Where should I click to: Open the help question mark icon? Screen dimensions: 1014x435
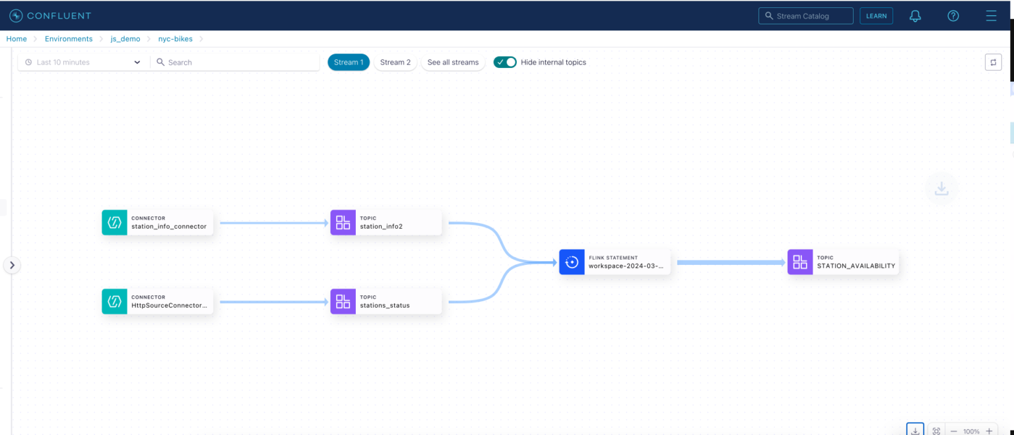pos(953,16)
